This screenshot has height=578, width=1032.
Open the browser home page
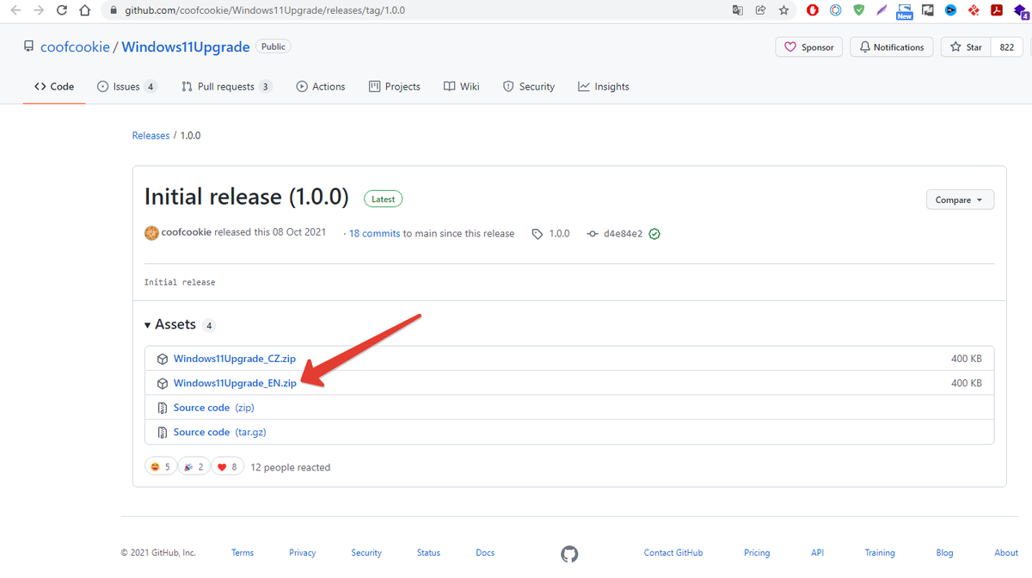[83, 11]
